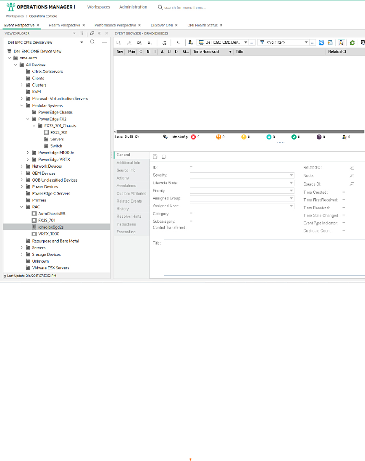
Task: Click the second Event Browser toolbar icon (tools)
Action: coord(129,42)
